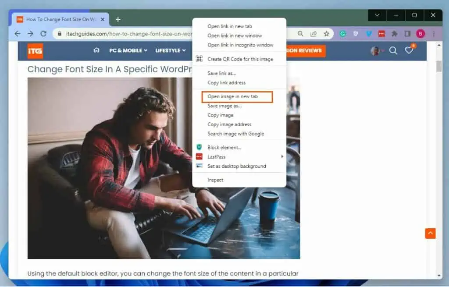Bookmark this page with the star icon
This screenshot has height=287, width=449.
tap(327, 33)
